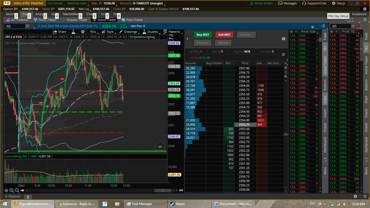The height and width of the screenshot is (208, 370).
Task: Click the Reverse button
Action: point(203,43)
